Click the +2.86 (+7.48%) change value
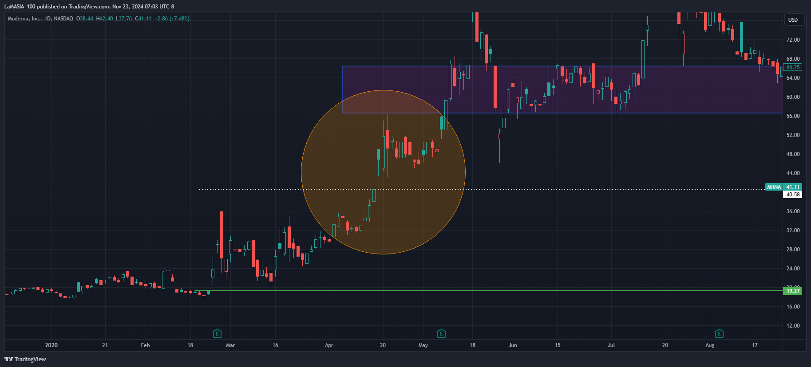811x367 pixels. tap(172, 19)
